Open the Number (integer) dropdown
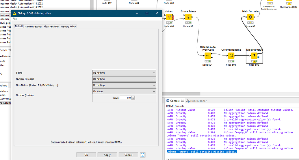 click(124, 79)
